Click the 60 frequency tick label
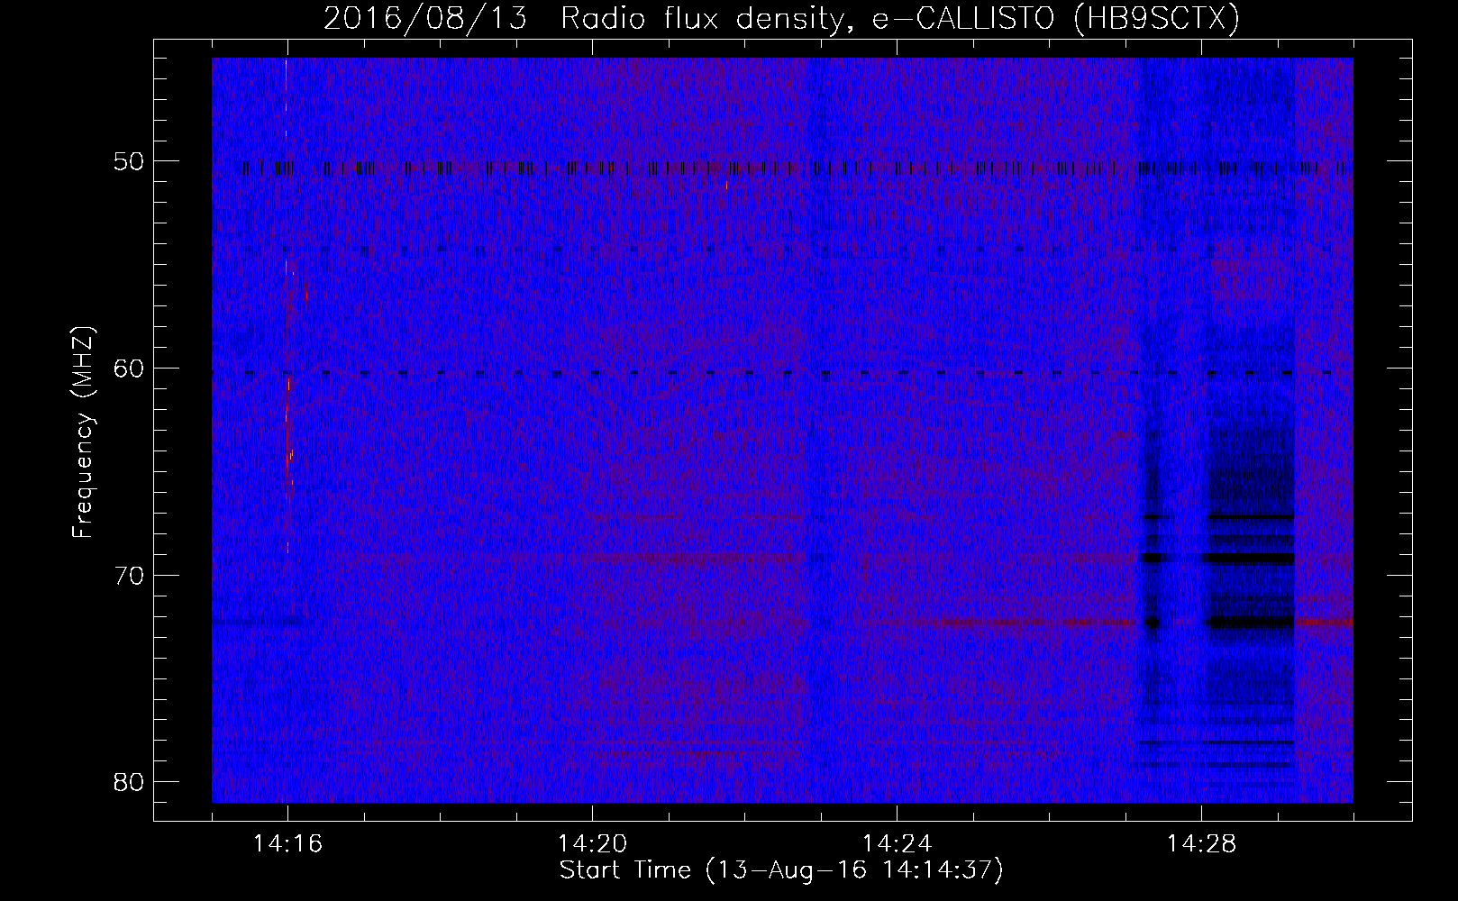The image size is (1458, 901). tap(130, 369)
